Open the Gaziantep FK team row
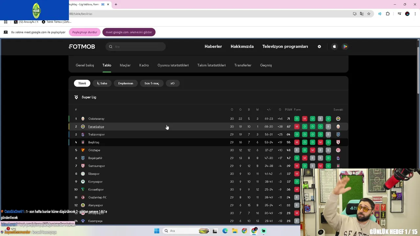This screenshot has width=420, height=236. tap(184, 197)
